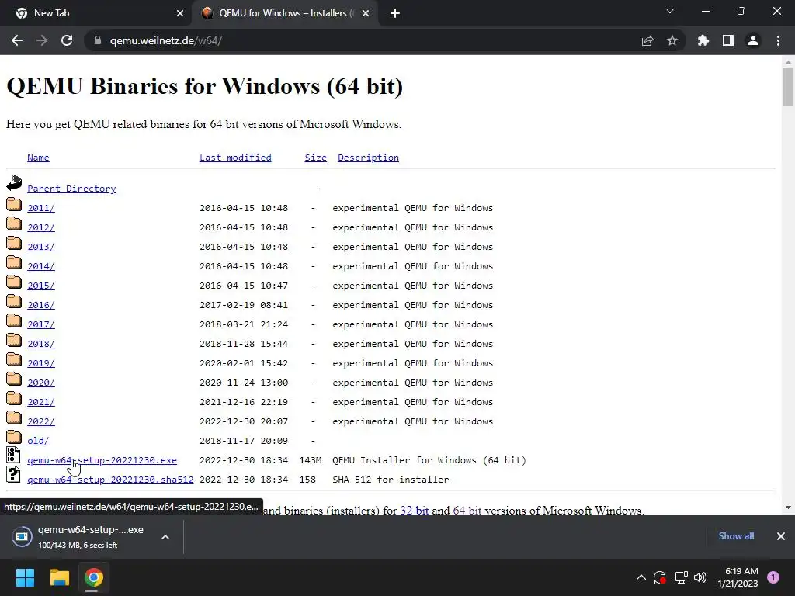Open the Parent Directory link

click(x=71, y=189)
